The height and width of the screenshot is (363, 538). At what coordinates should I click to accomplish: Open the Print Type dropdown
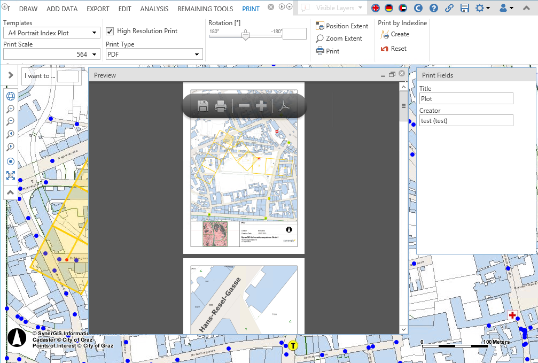coord(198,54)
